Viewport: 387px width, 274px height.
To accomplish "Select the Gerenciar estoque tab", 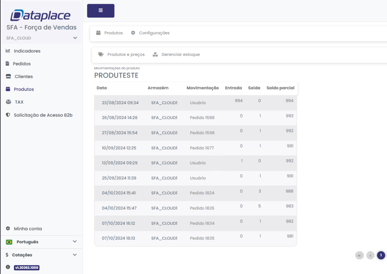I will click(x=176, y=54).
